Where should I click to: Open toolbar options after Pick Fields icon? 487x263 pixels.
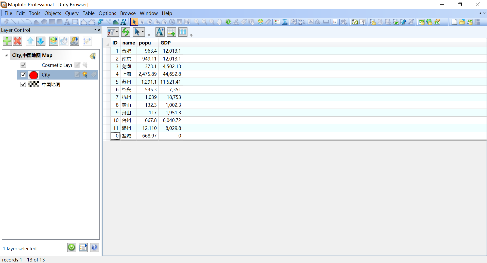click(x=192, y=35)
